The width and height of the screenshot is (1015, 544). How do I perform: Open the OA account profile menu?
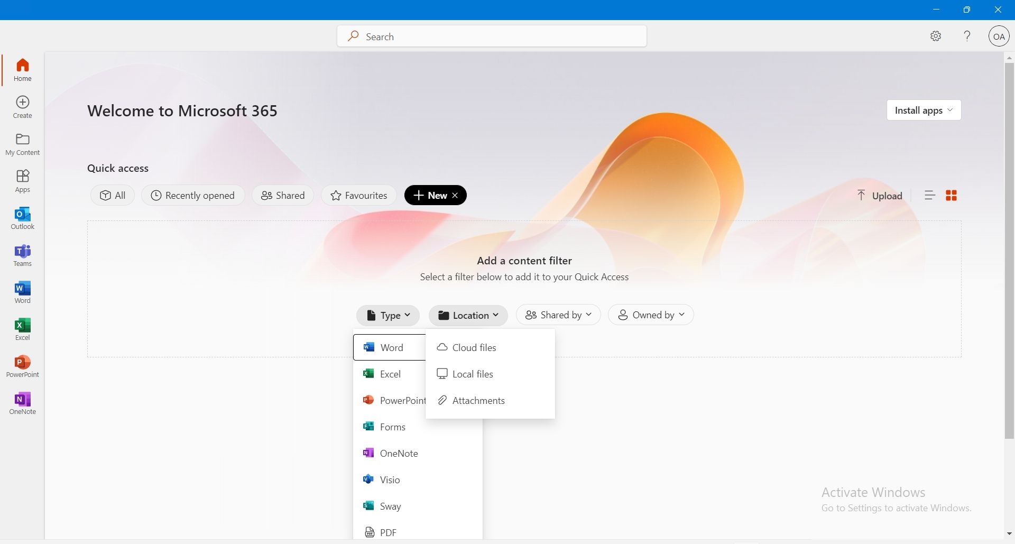pyautogui.click(x=999, y=36)
